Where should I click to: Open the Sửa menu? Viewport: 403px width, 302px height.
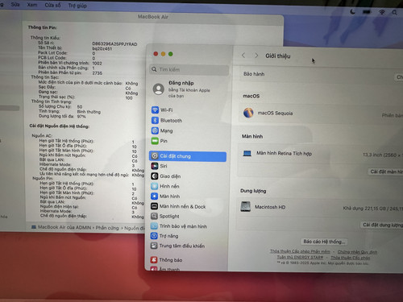click(x=15, y=5)
